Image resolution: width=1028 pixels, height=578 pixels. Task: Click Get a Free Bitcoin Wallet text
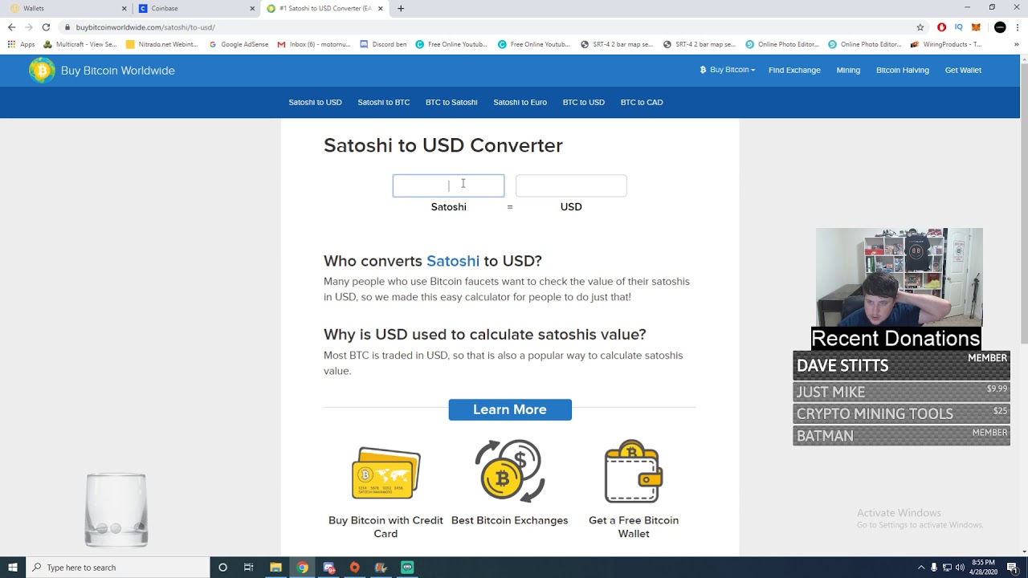(634, 527)
